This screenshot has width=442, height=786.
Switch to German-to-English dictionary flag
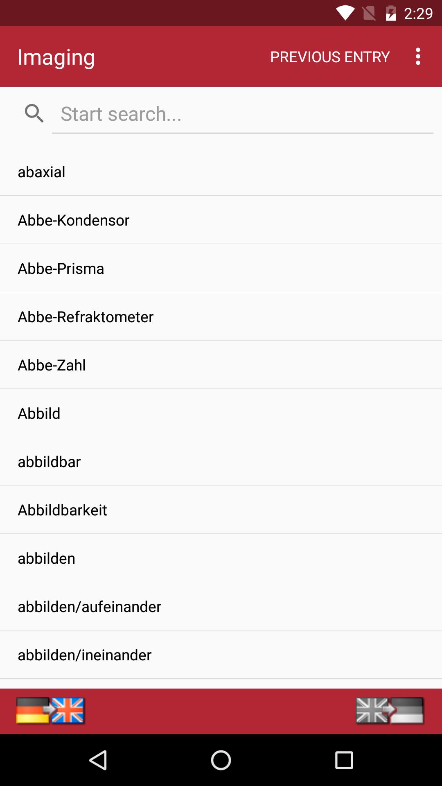click(x=51, y=711)
